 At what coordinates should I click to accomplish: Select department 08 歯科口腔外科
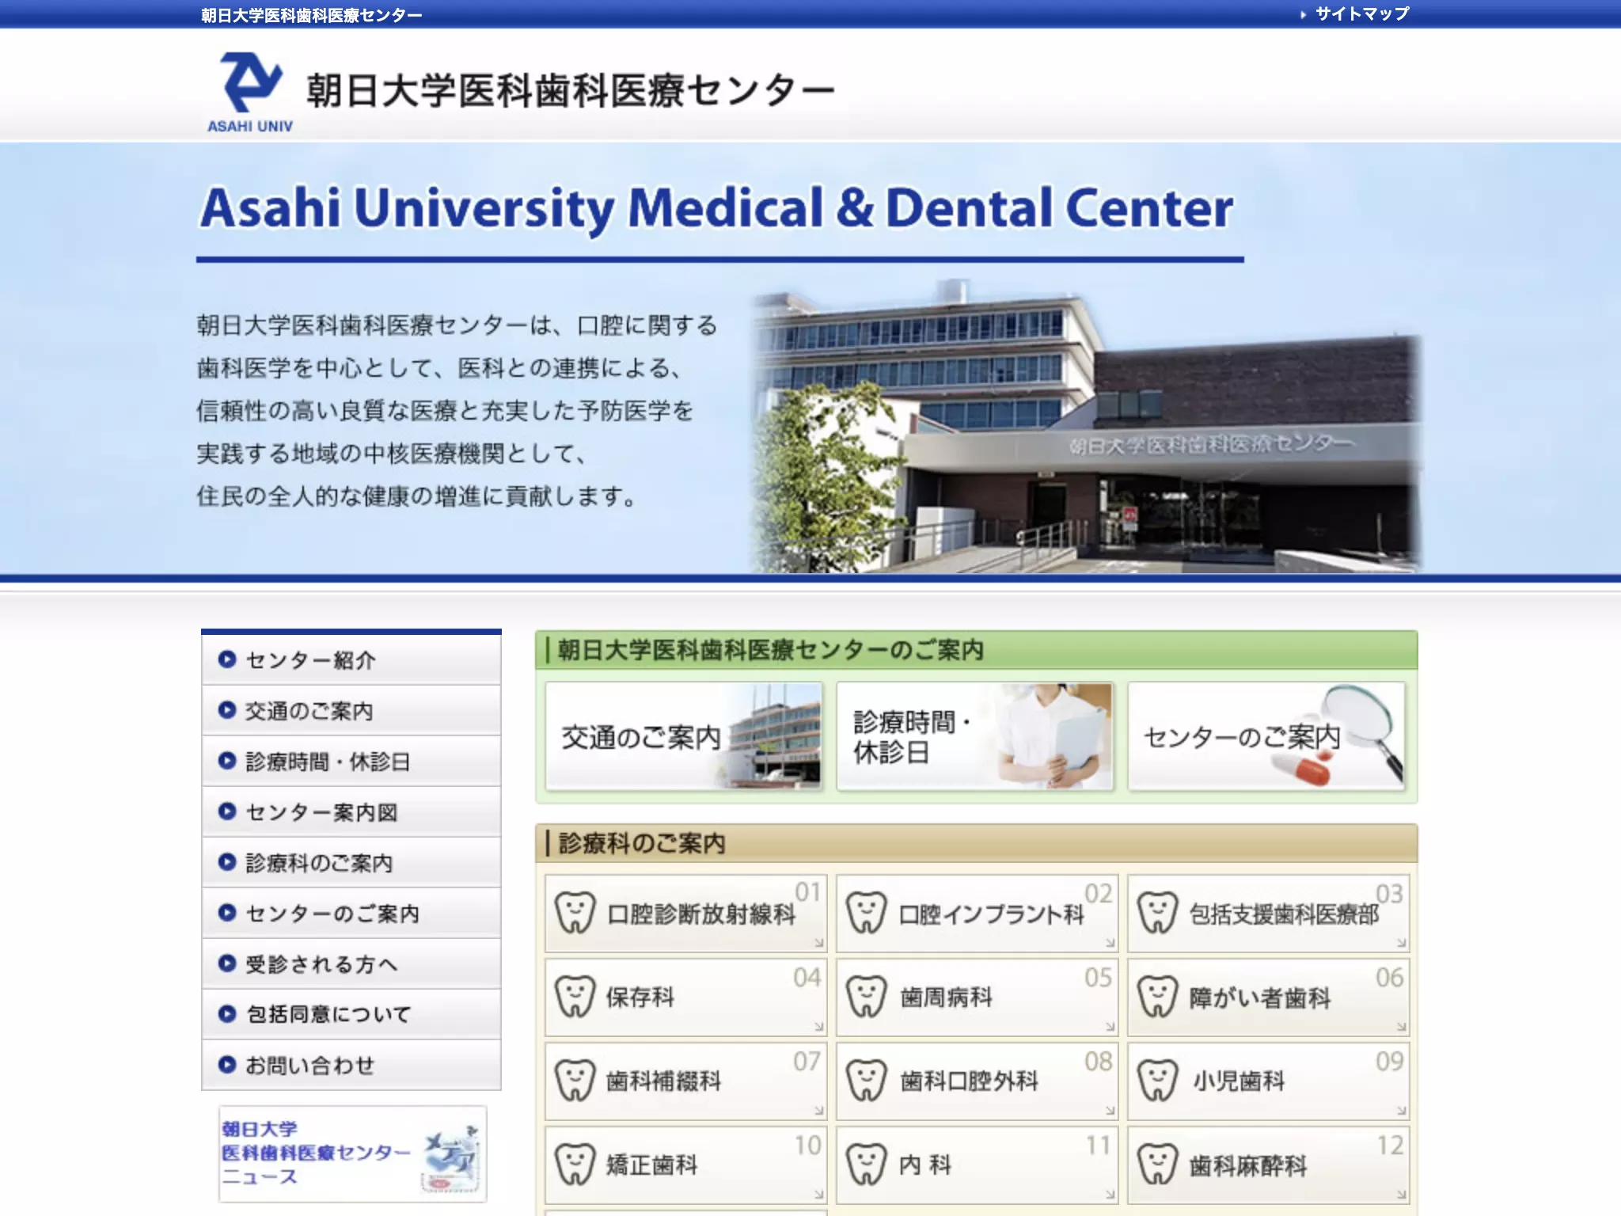click(x=977, y=1081)
